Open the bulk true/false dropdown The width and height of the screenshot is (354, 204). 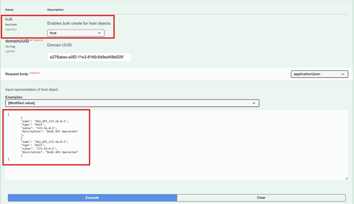75,33
